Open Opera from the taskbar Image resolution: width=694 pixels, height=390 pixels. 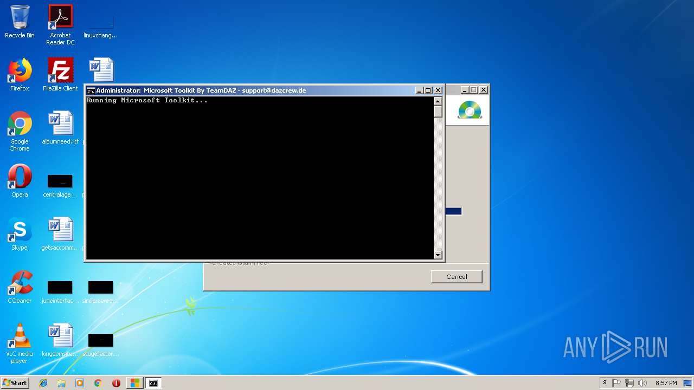116,383
